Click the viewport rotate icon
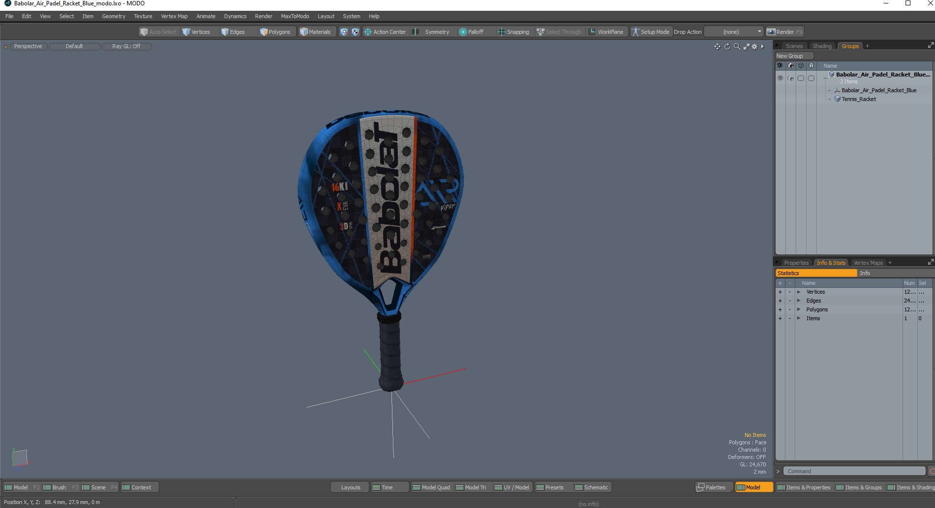 [x=727, y=47]
